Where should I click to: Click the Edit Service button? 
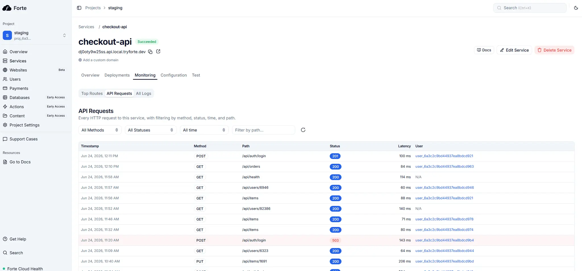(x=514, y=50)
